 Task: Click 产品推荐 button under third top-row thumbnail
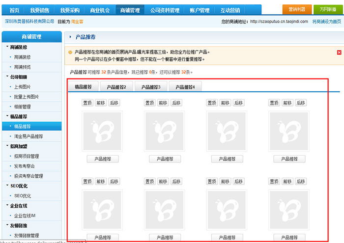(227, 159)
